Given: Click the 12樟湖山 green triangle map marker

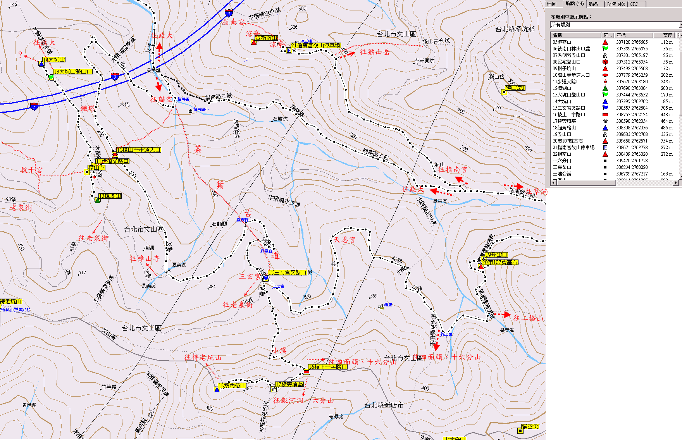Looking at the screenshot, I should pos(98,200).
